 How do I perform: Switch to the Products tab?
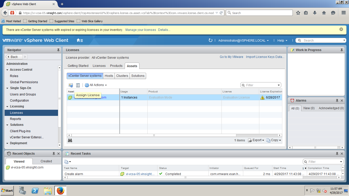pos(116,66)
